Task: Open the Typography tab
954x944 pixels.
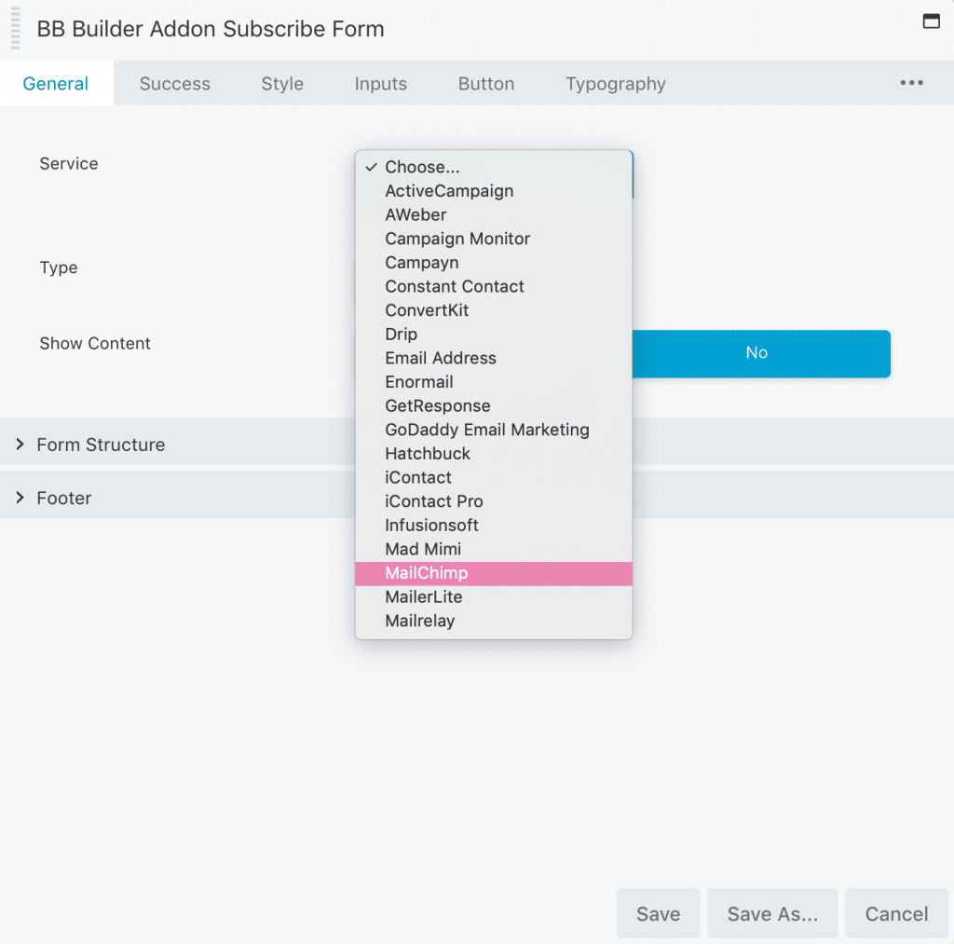Action: pyautogui.click(x=616, y=83)
